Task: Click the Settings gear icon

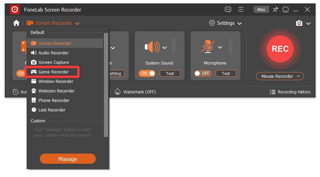Action: (x=212, y=23)
